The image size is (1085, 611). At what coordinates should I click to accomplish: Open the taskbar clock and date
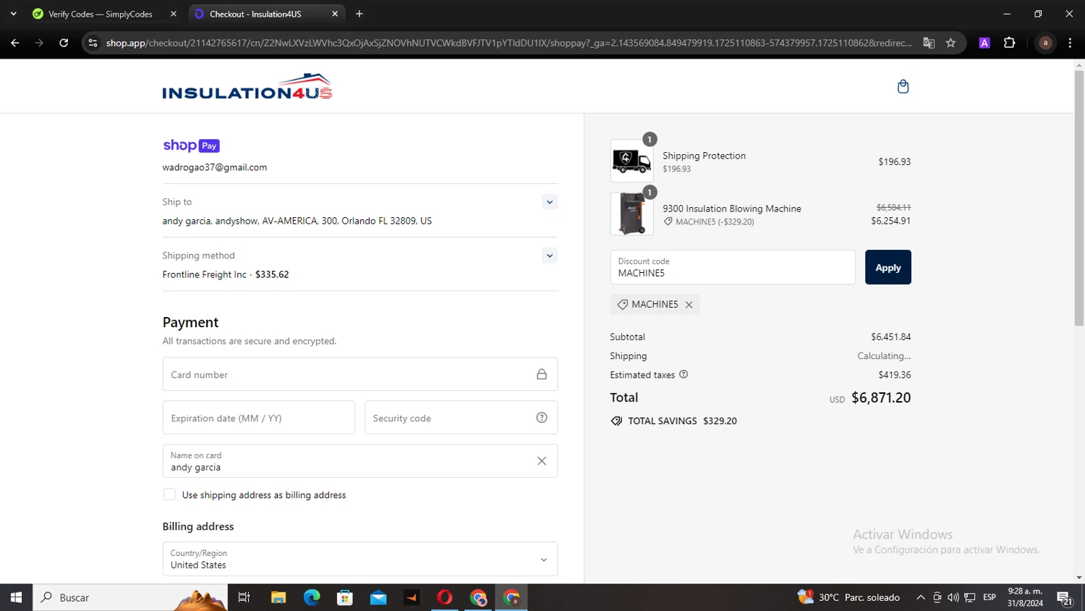(1026, 597)
